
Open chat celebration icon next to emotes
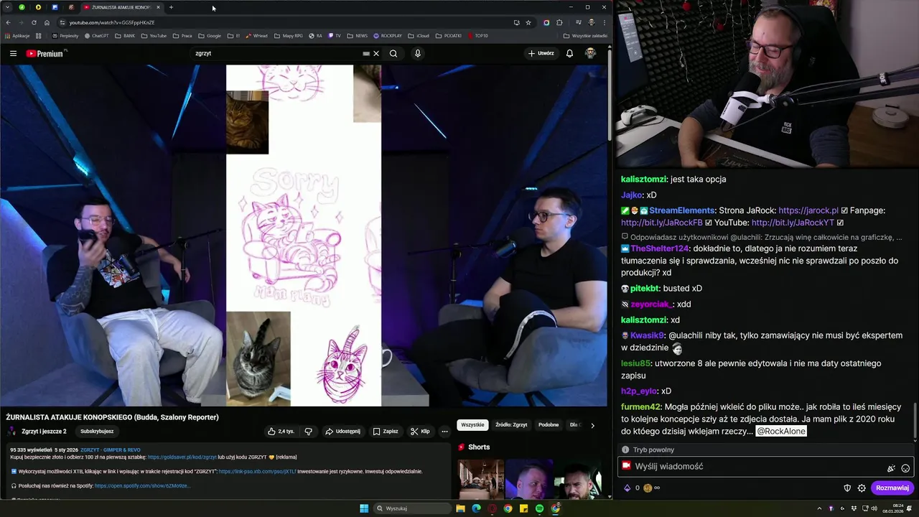(x=891, y=468)
